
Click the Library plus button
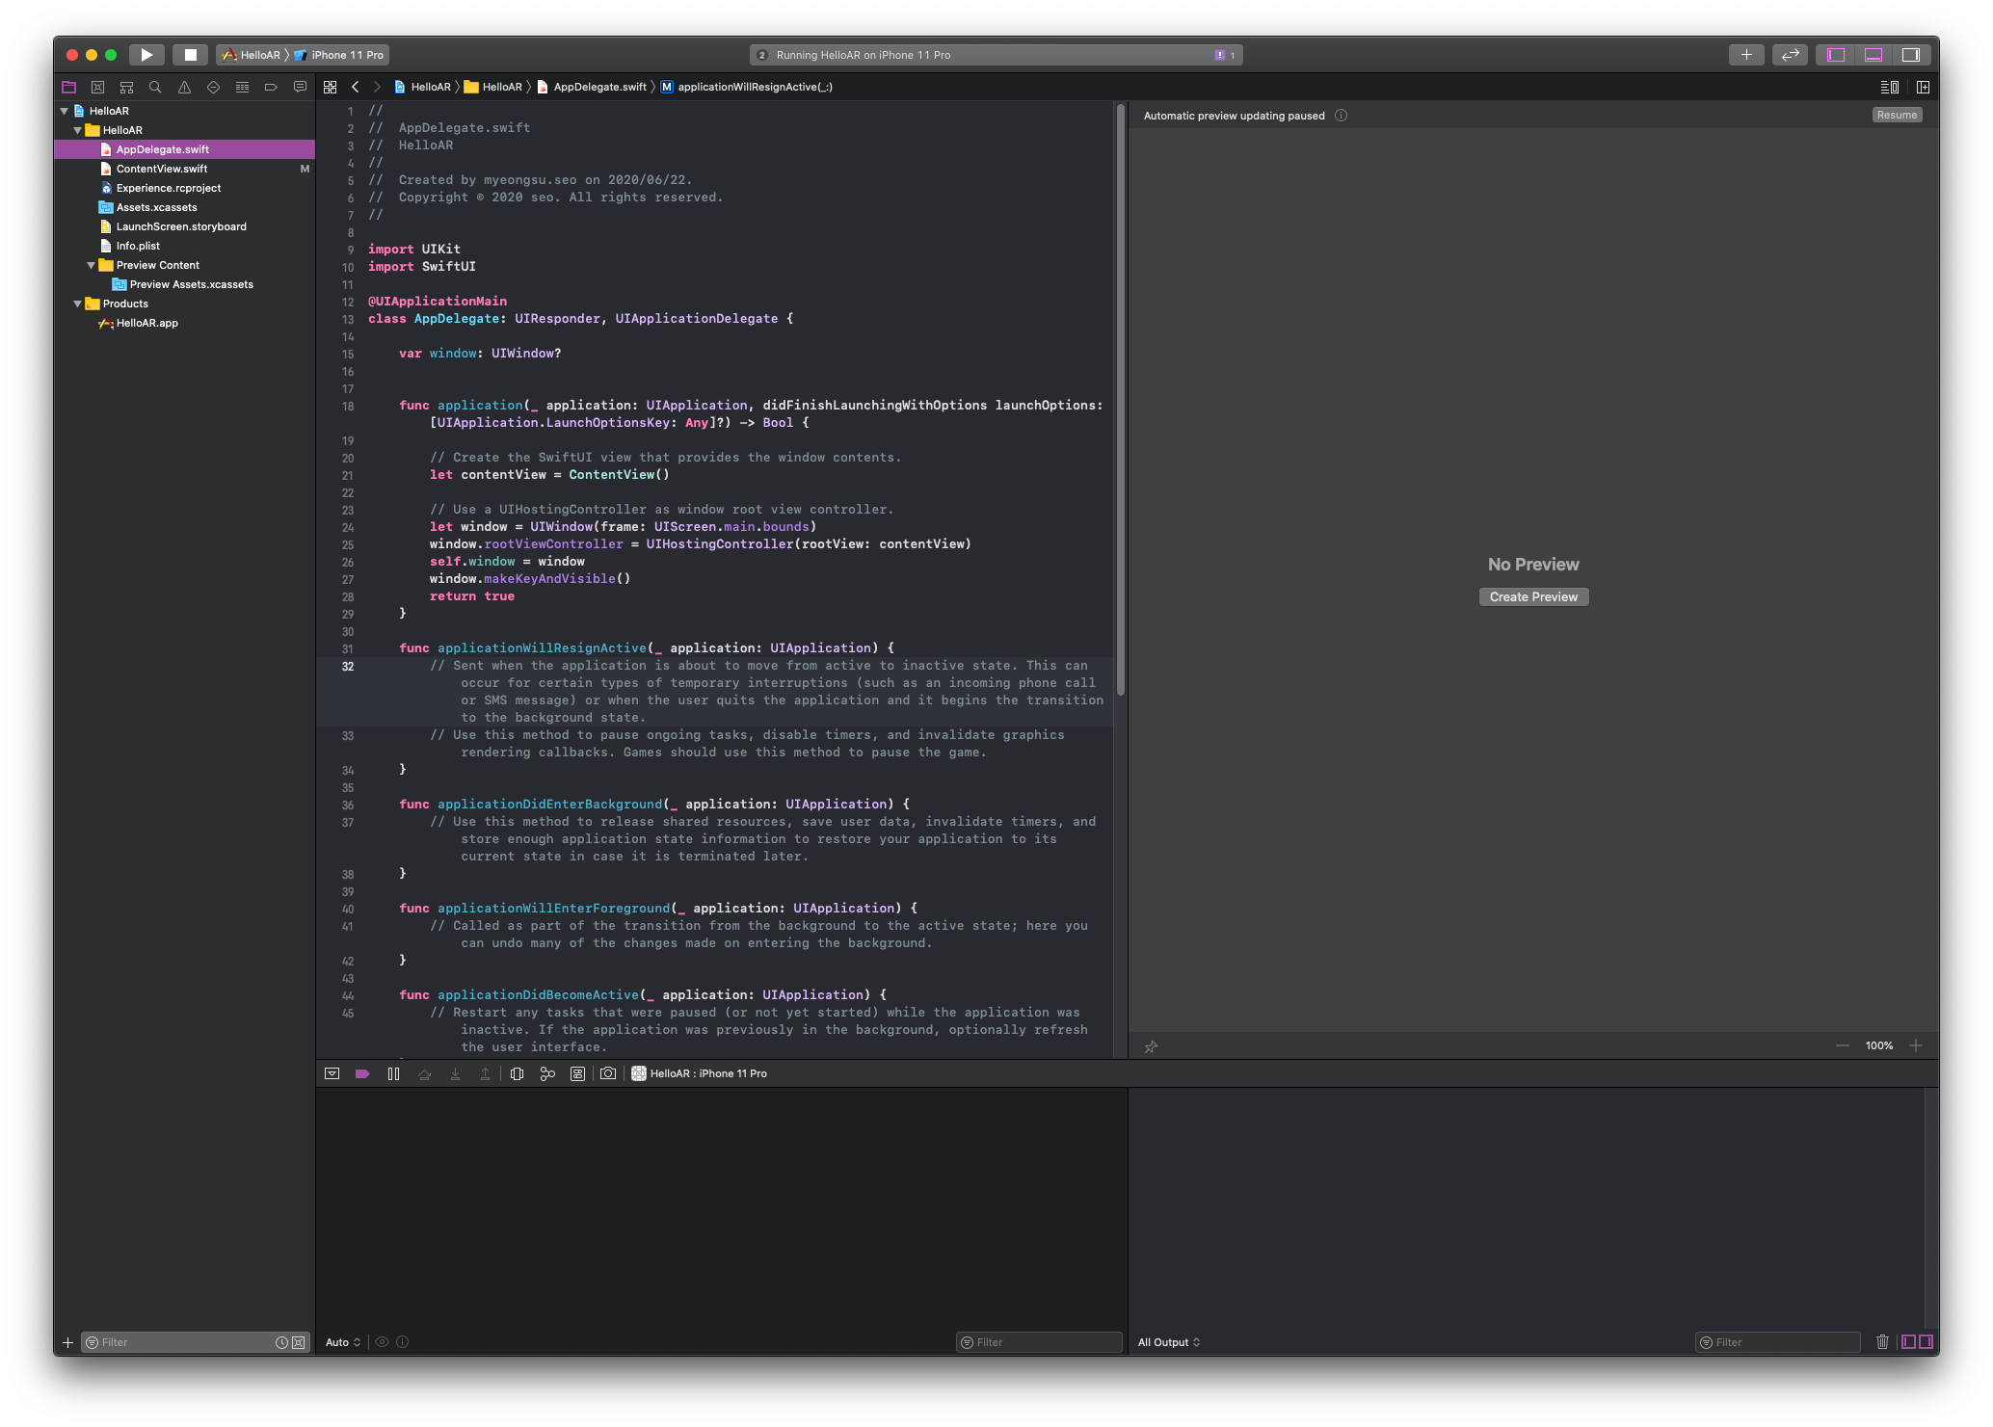point(1745,55)
